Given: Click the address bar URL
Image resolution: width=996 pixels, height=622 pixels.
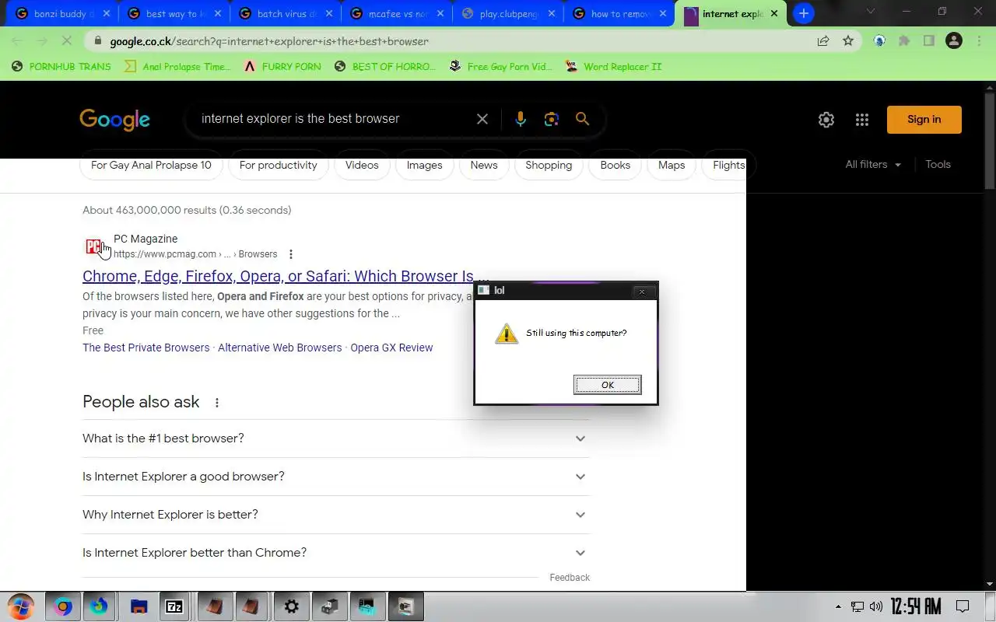Looking at the screenshot, I should tap(269, 41).
